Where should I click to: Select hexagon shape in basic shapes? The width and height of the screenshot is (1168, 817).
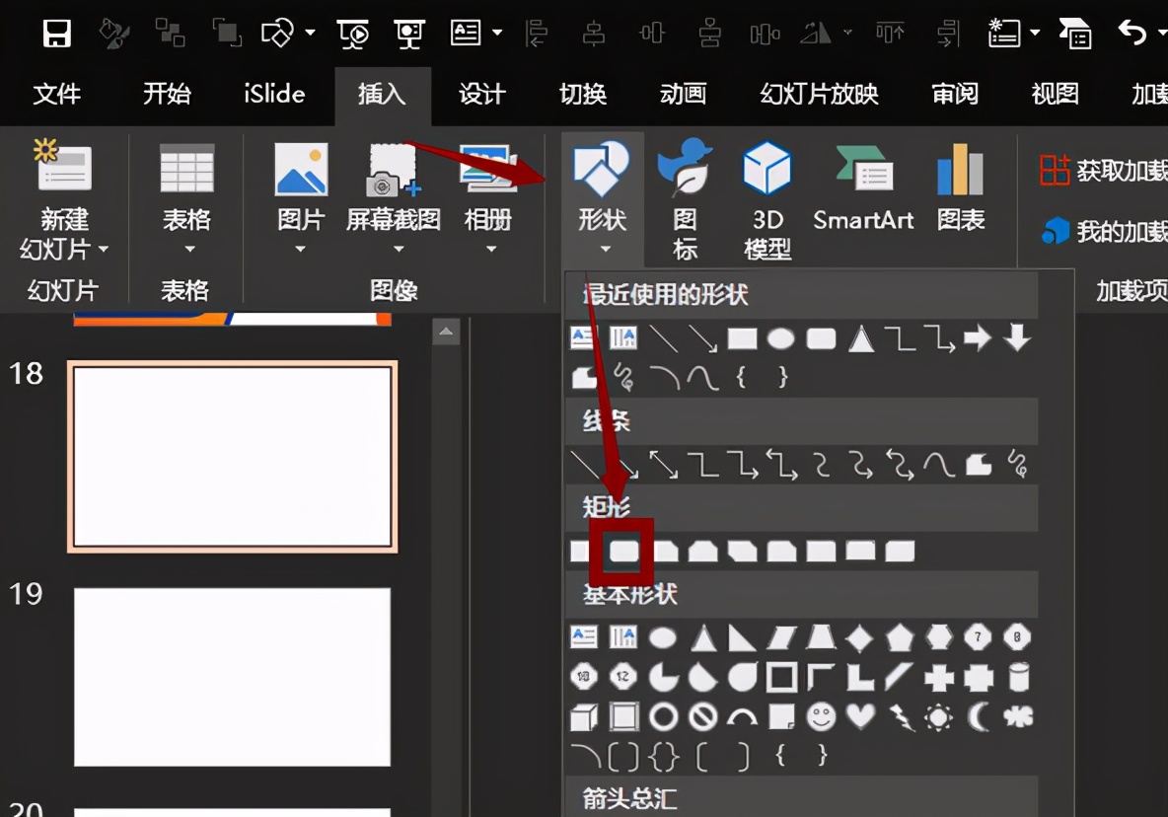point(938,637)
